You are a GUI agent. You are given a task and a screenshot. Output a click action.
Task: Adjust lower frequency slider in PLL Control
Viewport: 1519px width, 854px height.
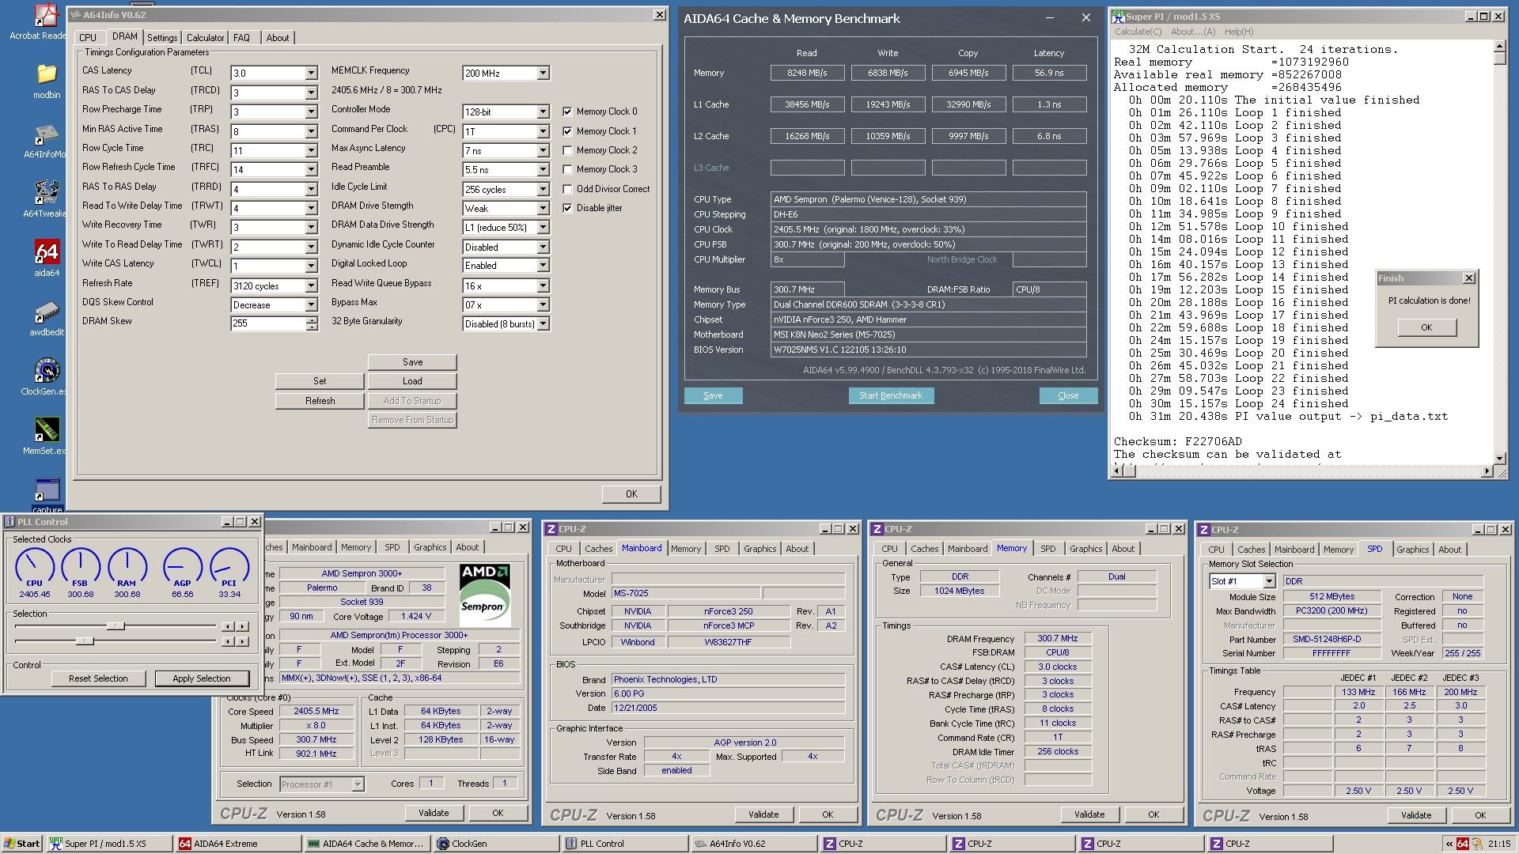pos(85,641)
